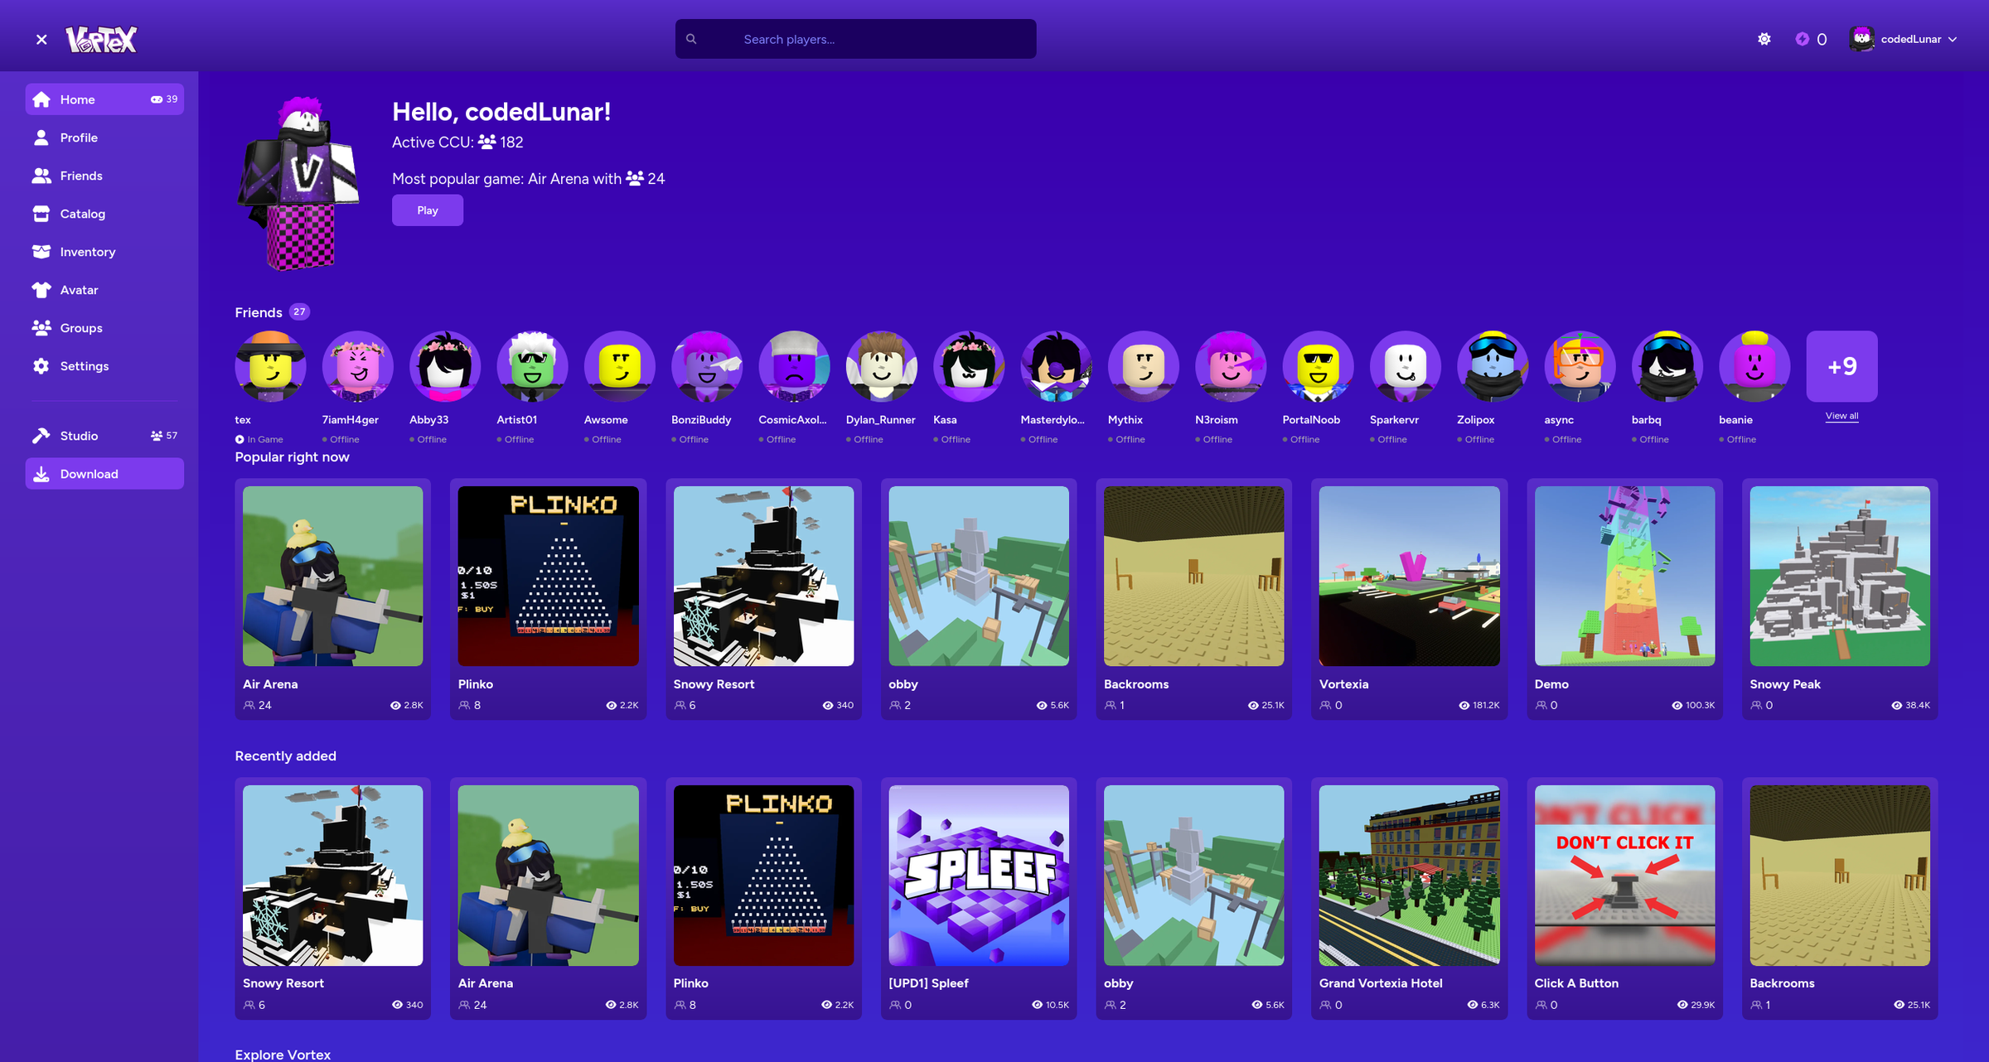
Task: Open the Vortexia game thumbnail
Action: pyautogui.click(x=1409, y=576)
